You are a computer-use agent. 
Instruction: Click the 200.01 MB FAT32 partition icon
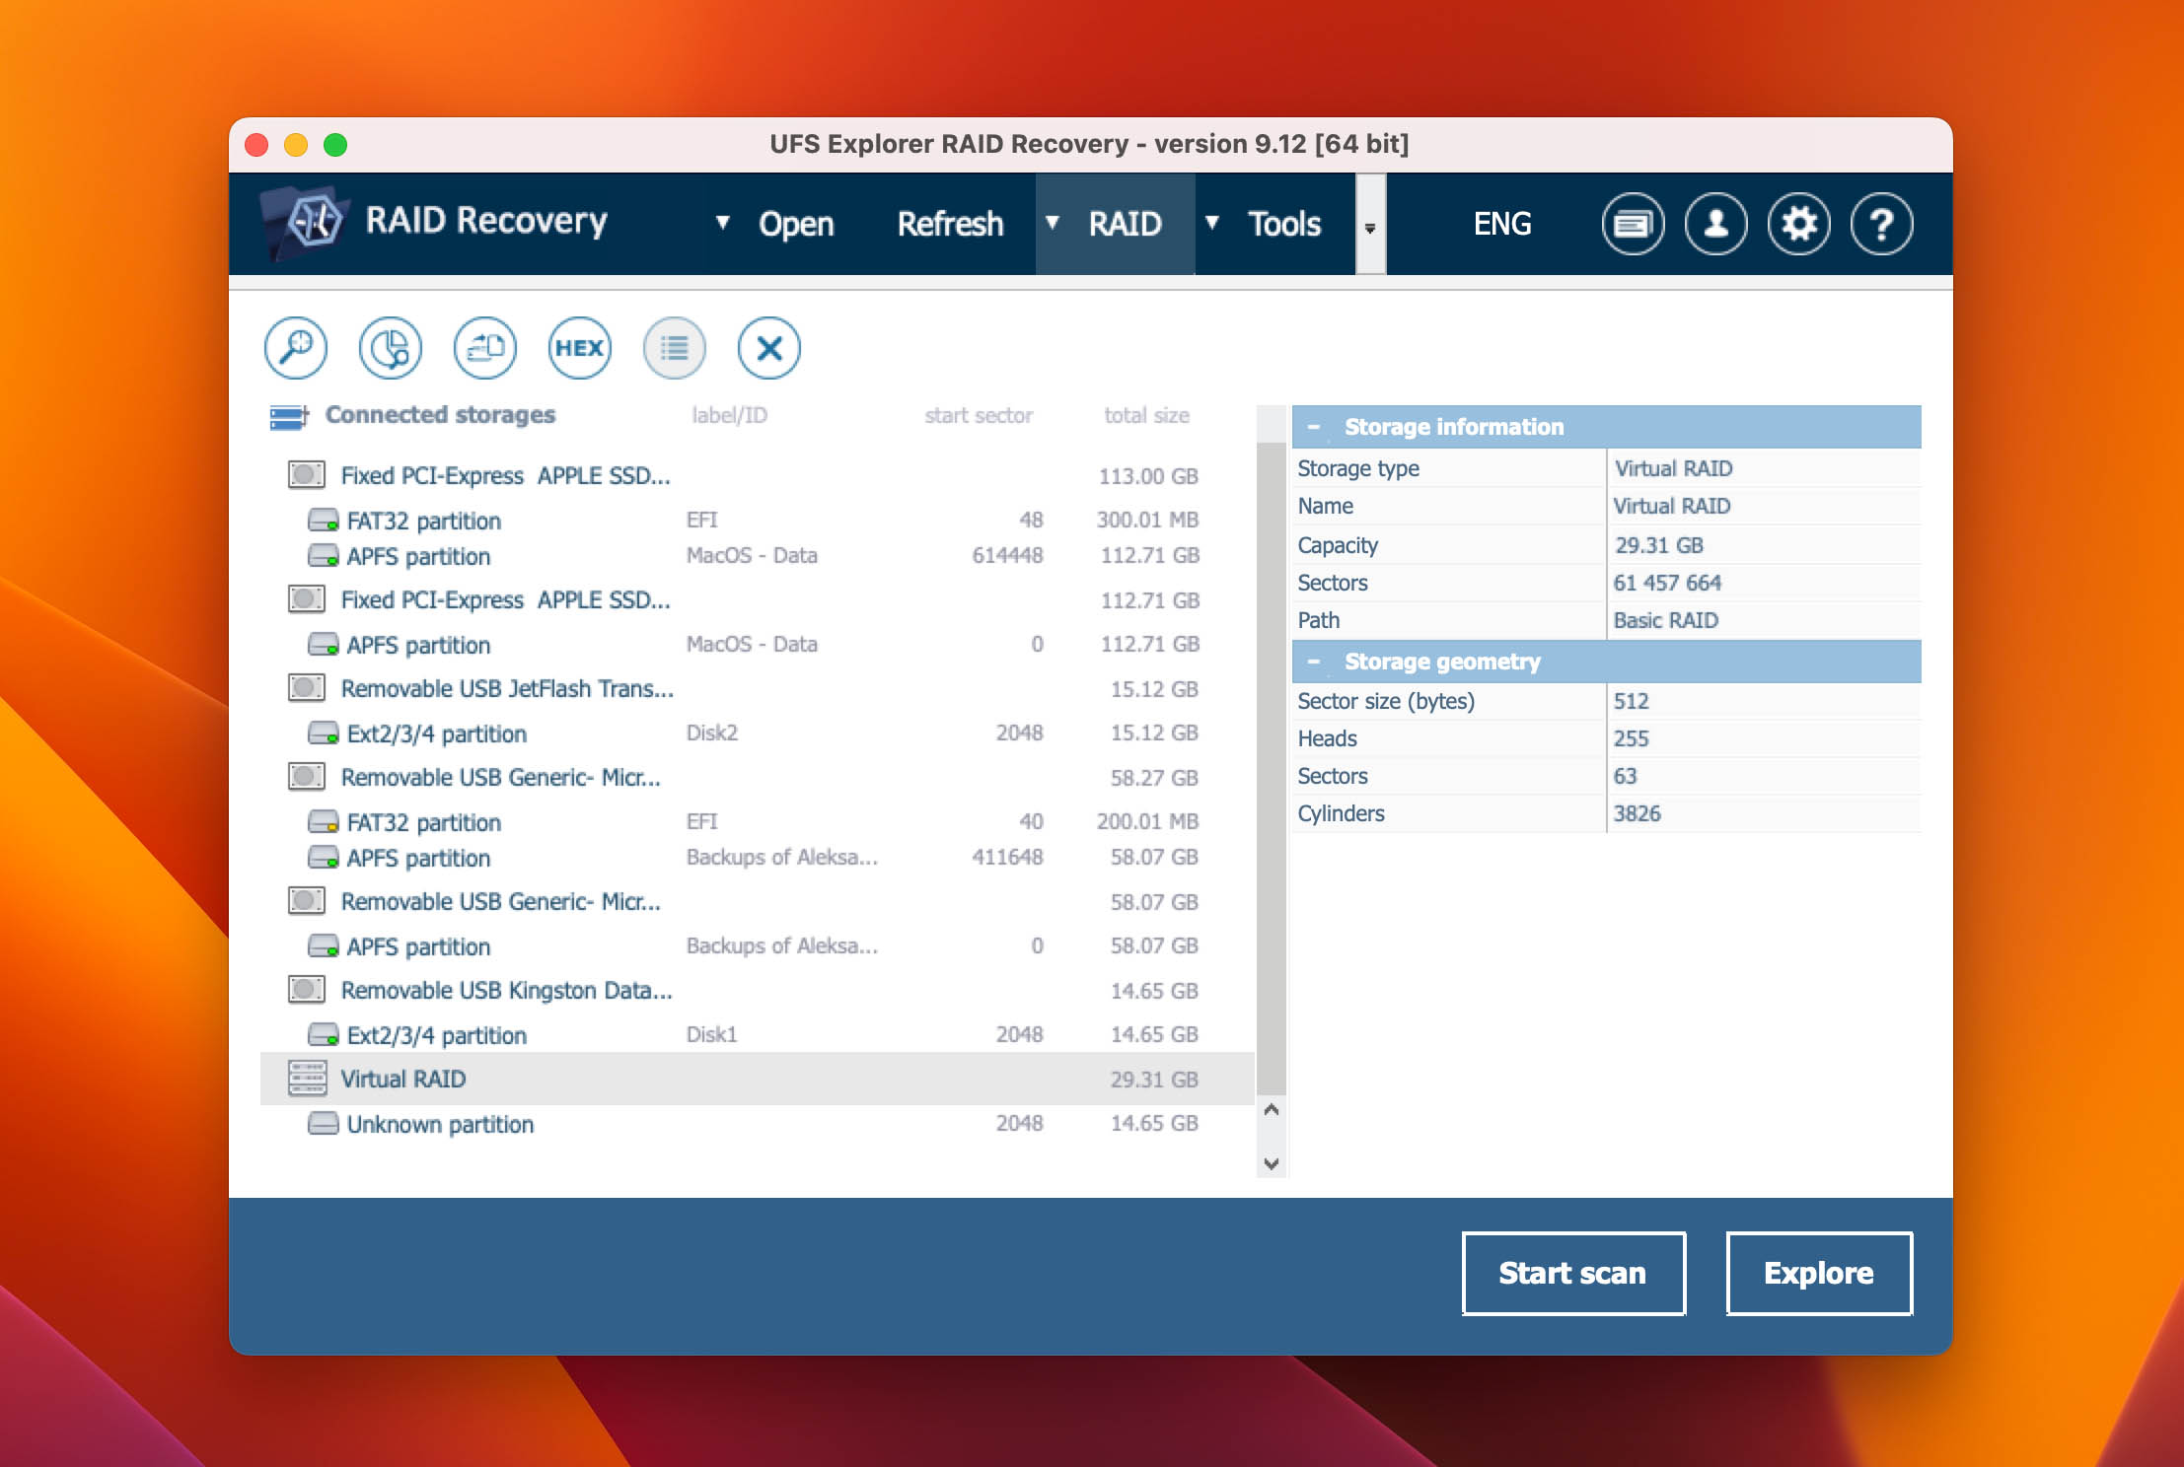tap(323, 822)
